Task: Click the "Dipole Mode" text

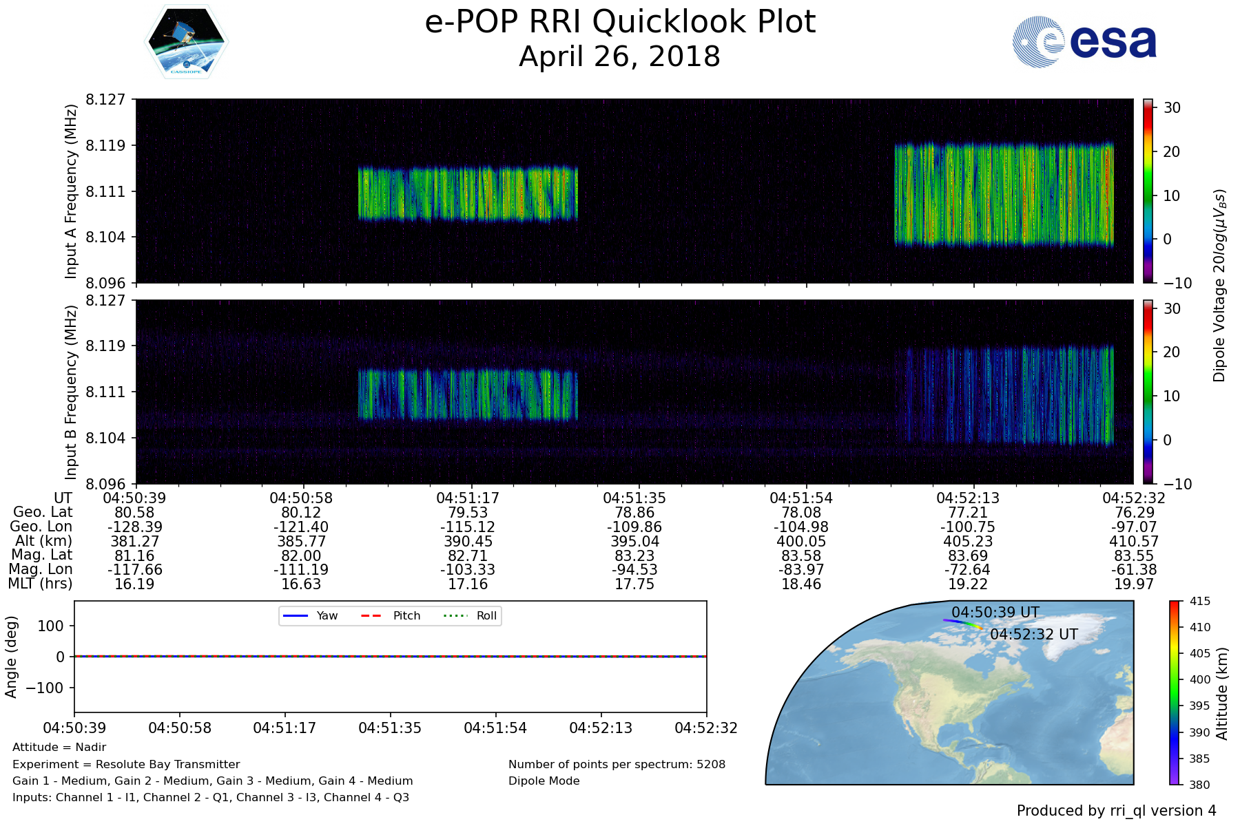Action: 544,781
